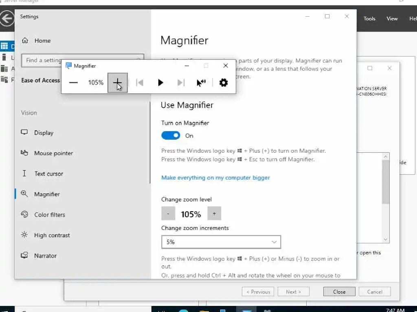Click the Text cursor I-beam icon
This screenshot has width=417, height=312.
pos(24,173)
